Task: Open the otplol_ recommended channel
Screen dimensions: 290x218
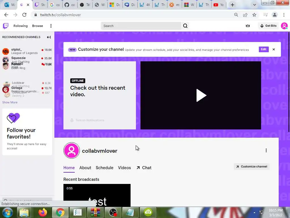Action: [27, 51]
